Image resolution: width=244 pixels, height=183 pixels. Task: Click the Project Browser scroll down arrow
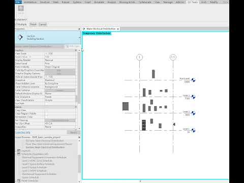(x=79, y=181)
